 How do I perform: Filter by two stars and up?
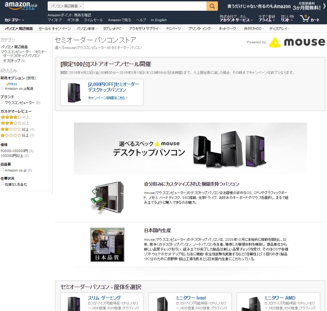(x=18, y=129)
